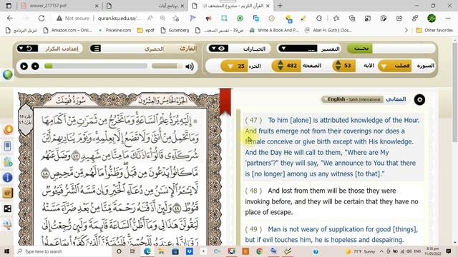Go back in browser history
The image size is (458, 257).
click(10, 18)
